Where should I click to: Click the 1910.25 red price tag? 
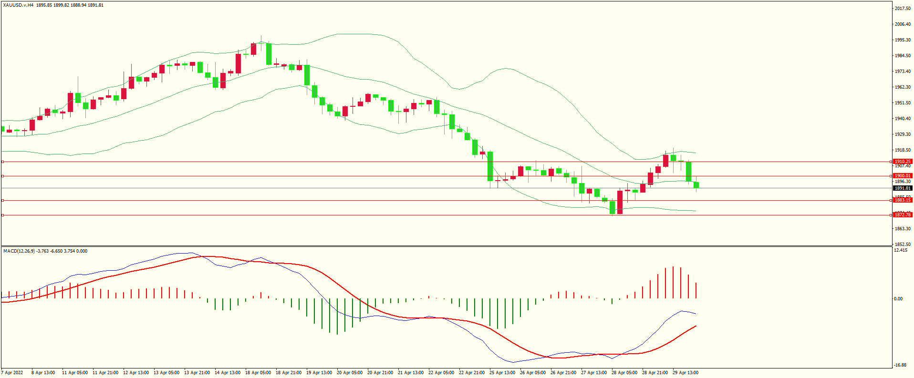(x=903, y=162)
